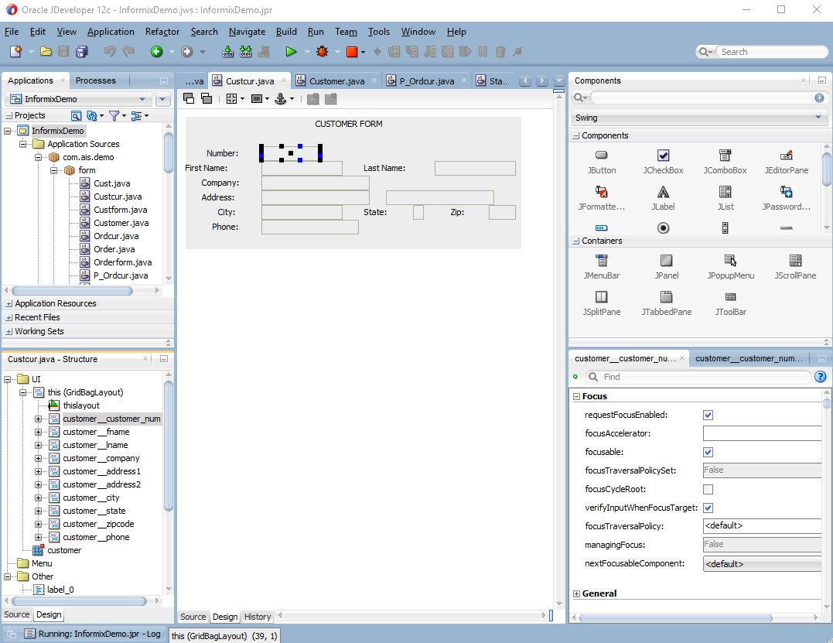Click the green Back navigation icon

click(x=156, y=52)
